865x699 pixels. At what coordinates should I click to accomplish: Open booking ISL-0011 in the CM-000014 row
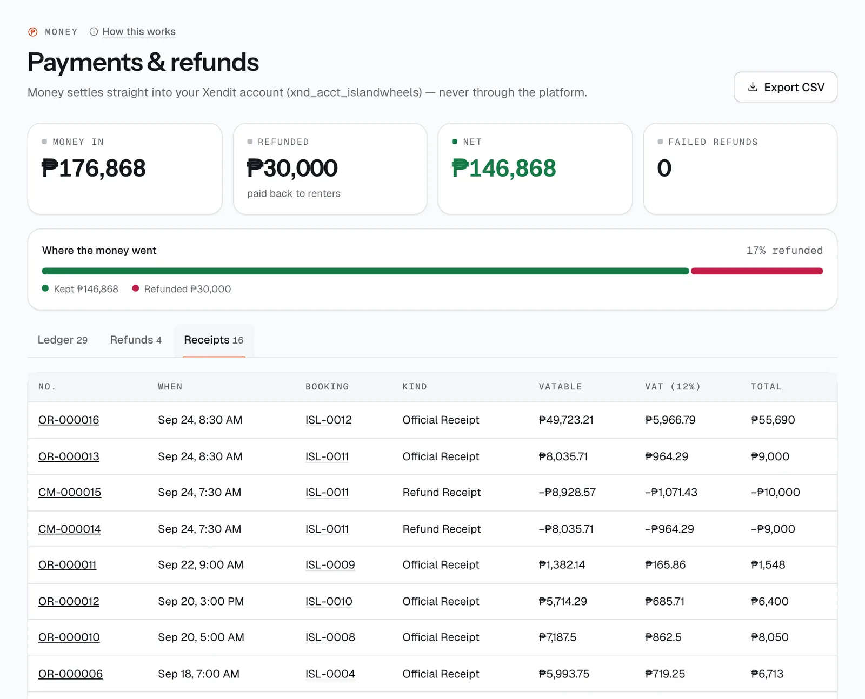327,529
